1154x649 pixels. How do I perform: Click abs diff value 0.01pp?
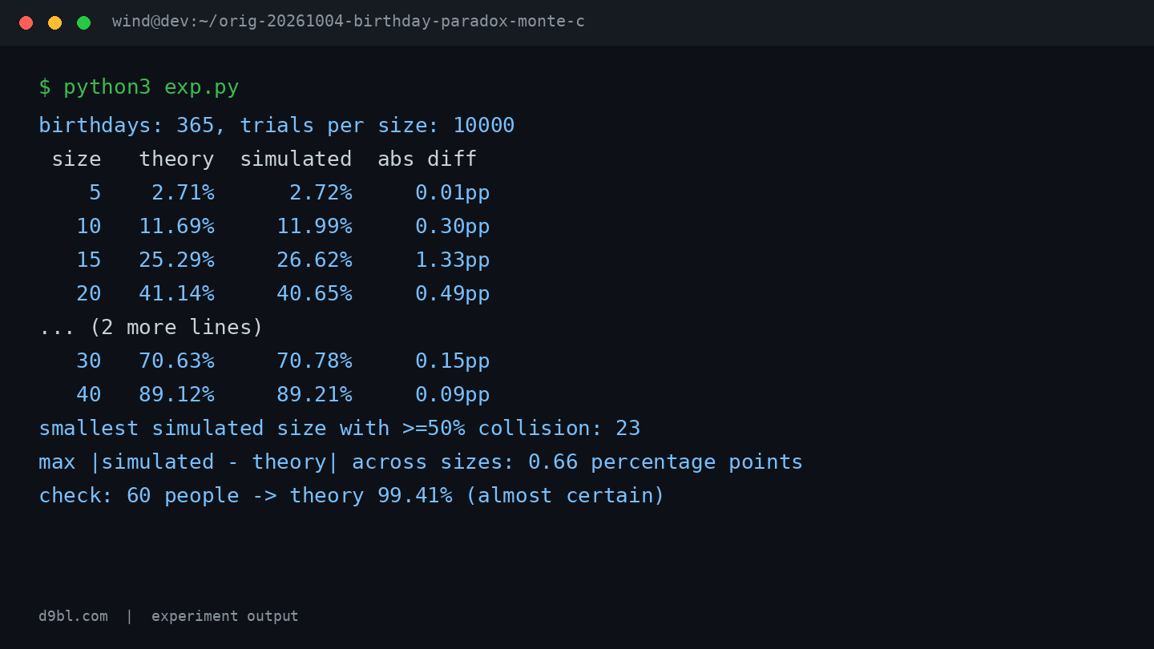[452, 193]
